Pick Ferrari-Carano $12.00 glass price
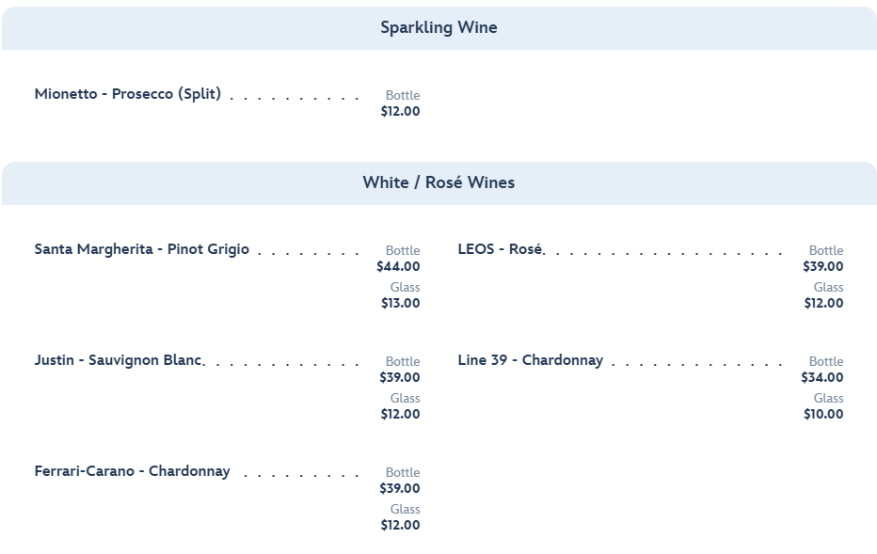877x554 pixels. [x=400, y=526]
